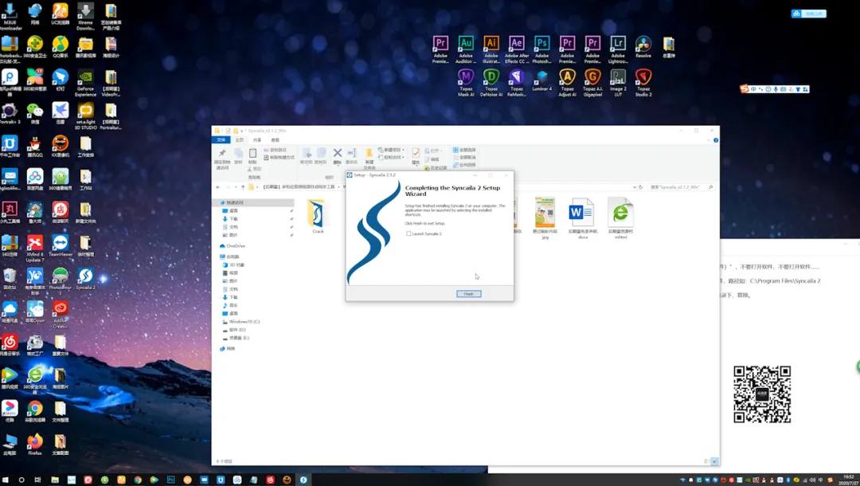Switch to the 查看 ribbon tab
This screenshot has width=860, height=486.
tap(276, 139)
